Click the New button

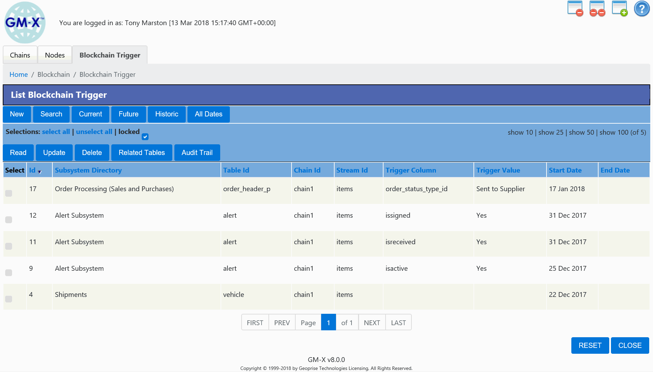click(17, 114)
